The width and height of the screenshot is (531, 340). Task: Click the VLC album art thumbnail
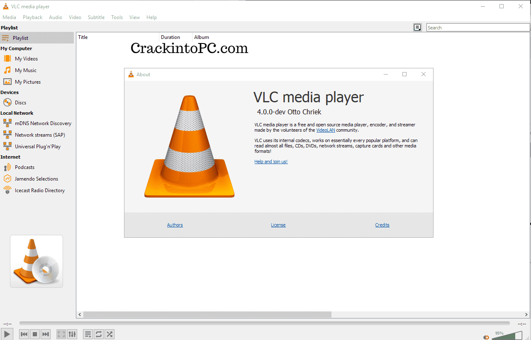[37, 261]
